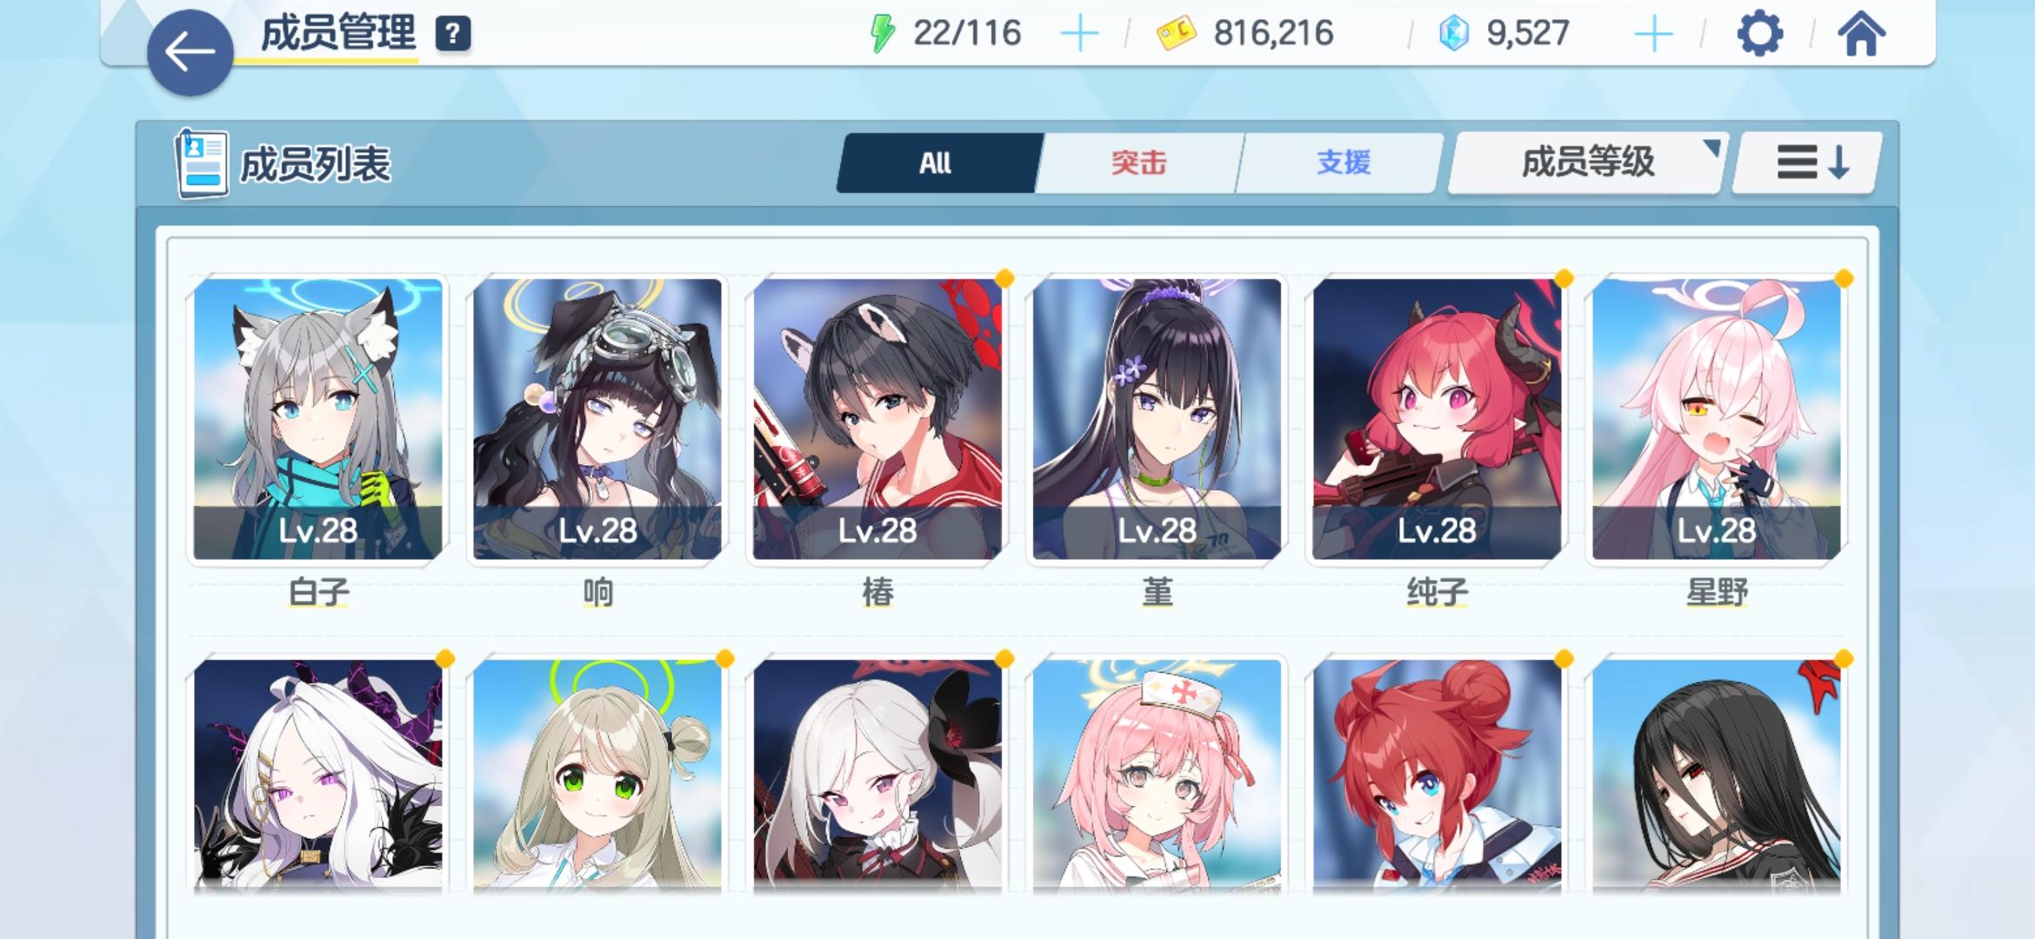Tap the blue gem currency icon
This screenshot has height=939, width=2035.
[x=1453, y=34]
